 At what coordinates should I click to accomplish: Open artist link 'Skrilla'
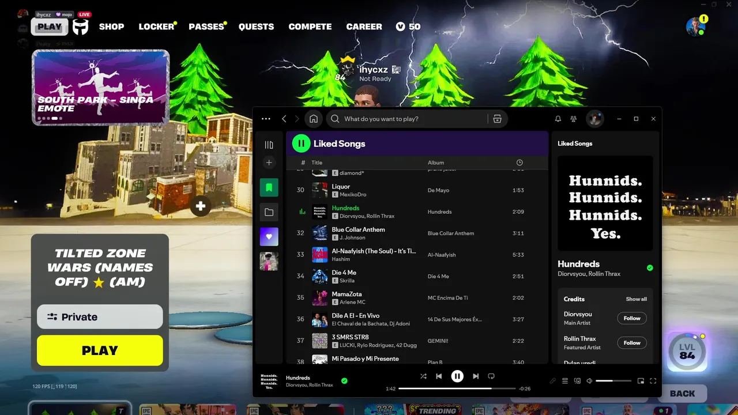click(x=347, y=281)
